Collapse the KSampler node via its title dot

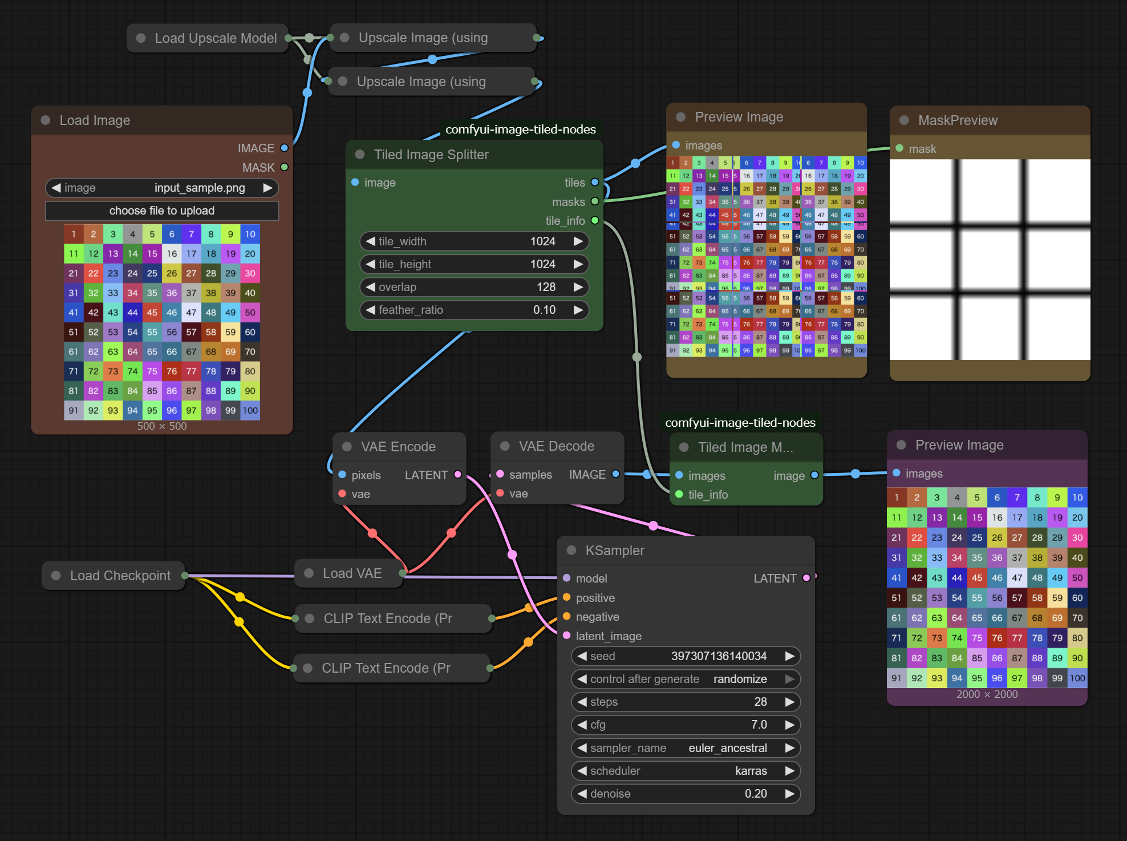pyautogui.click(x=571, y=550)
